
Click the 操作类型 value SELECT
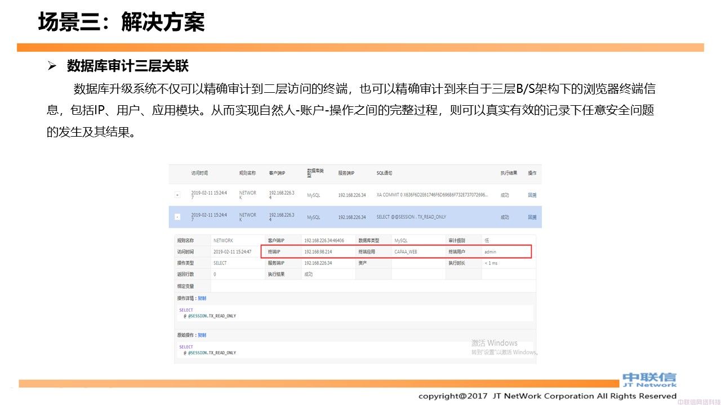point(220,263)
